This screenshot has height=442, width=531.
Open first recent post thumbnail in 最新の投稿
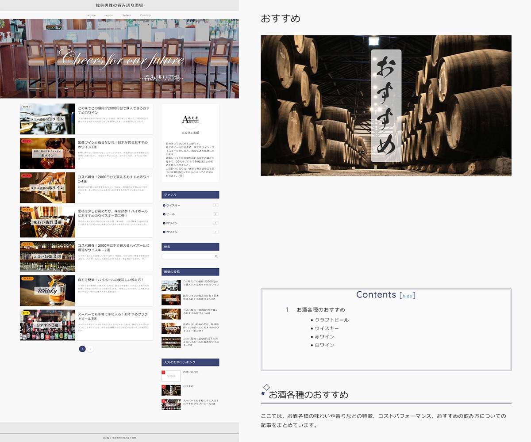171,285
